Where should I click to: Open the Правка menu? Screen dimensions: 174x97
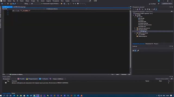click(9, 1)
